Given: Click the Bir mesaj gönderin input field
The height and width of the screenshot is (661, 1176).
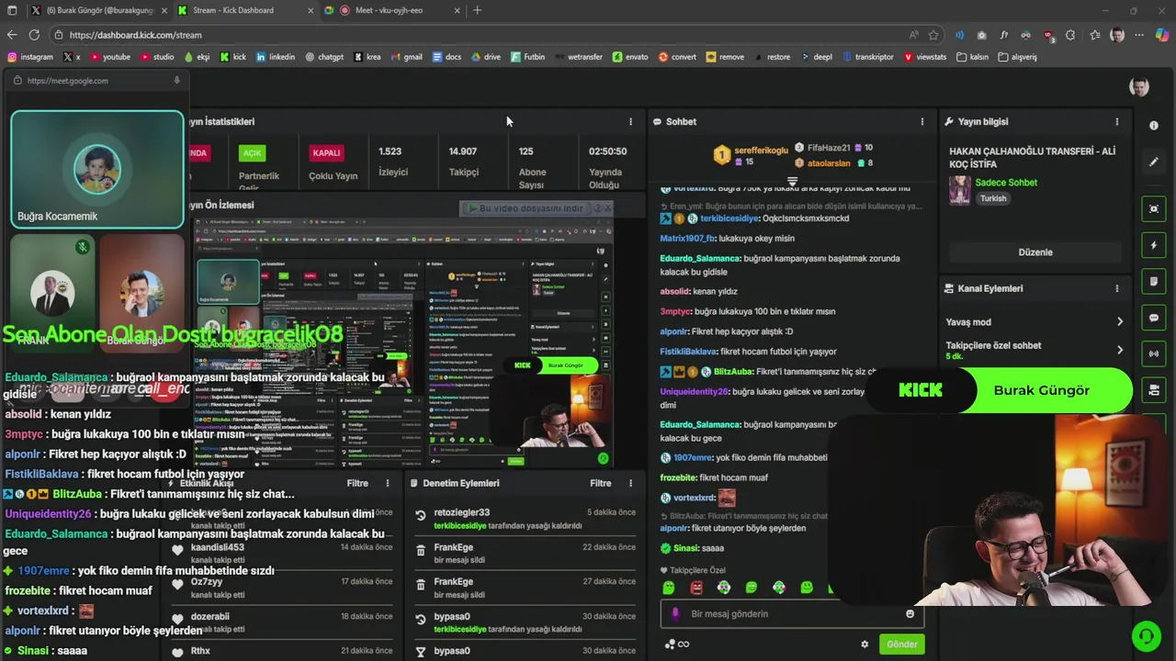Looking at the screenshot, I should 790,614.
